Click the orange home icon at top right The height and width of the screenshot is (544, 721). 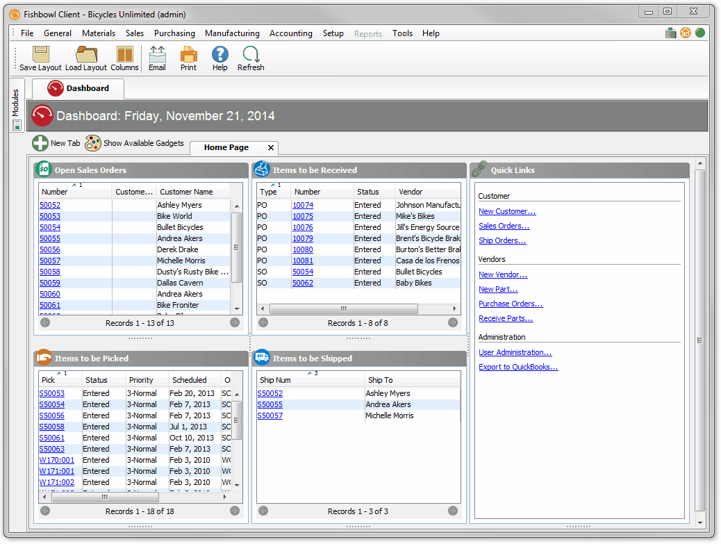[686, 33]
